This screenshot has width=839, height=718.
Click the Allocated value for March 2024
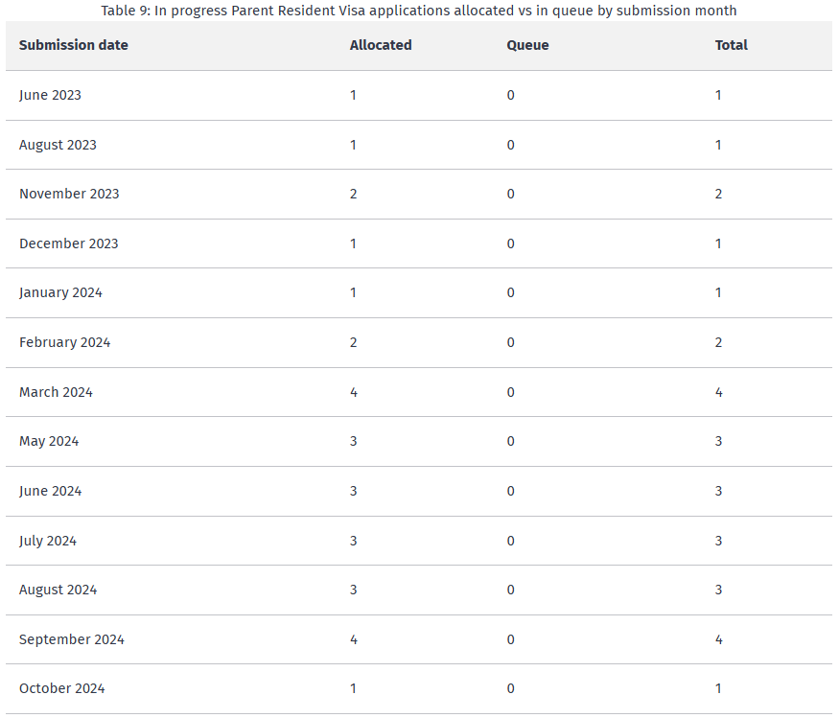pos(354,392)
